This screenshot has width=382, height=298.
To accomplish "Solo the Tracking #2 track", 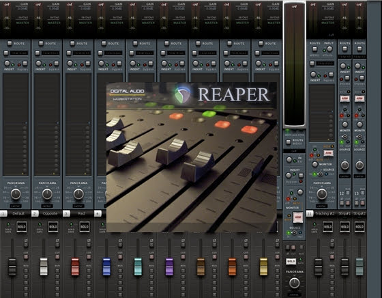I will pos(327,227).
